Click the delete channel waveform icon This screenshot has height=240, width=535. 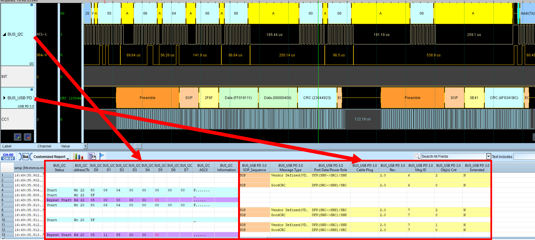(x=28, y=136)
